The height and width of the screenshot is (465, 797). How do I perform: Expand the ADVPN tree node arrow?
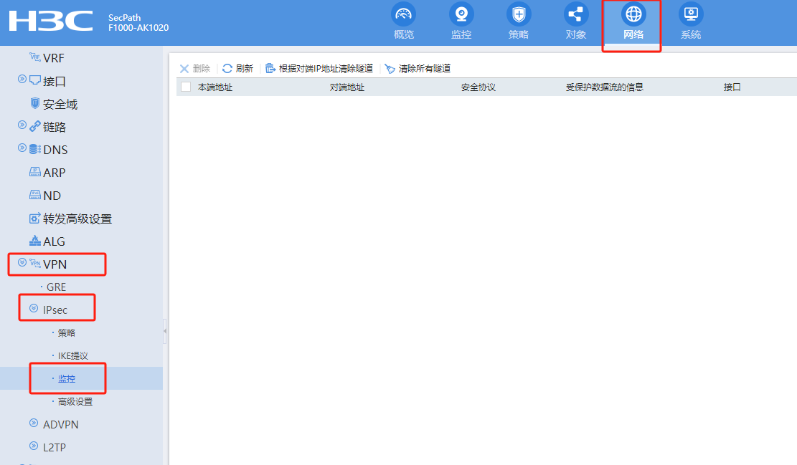(x=34, y=422)
